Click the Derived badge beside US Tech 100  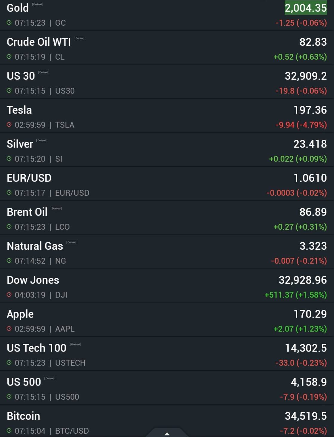click(76, 344)
